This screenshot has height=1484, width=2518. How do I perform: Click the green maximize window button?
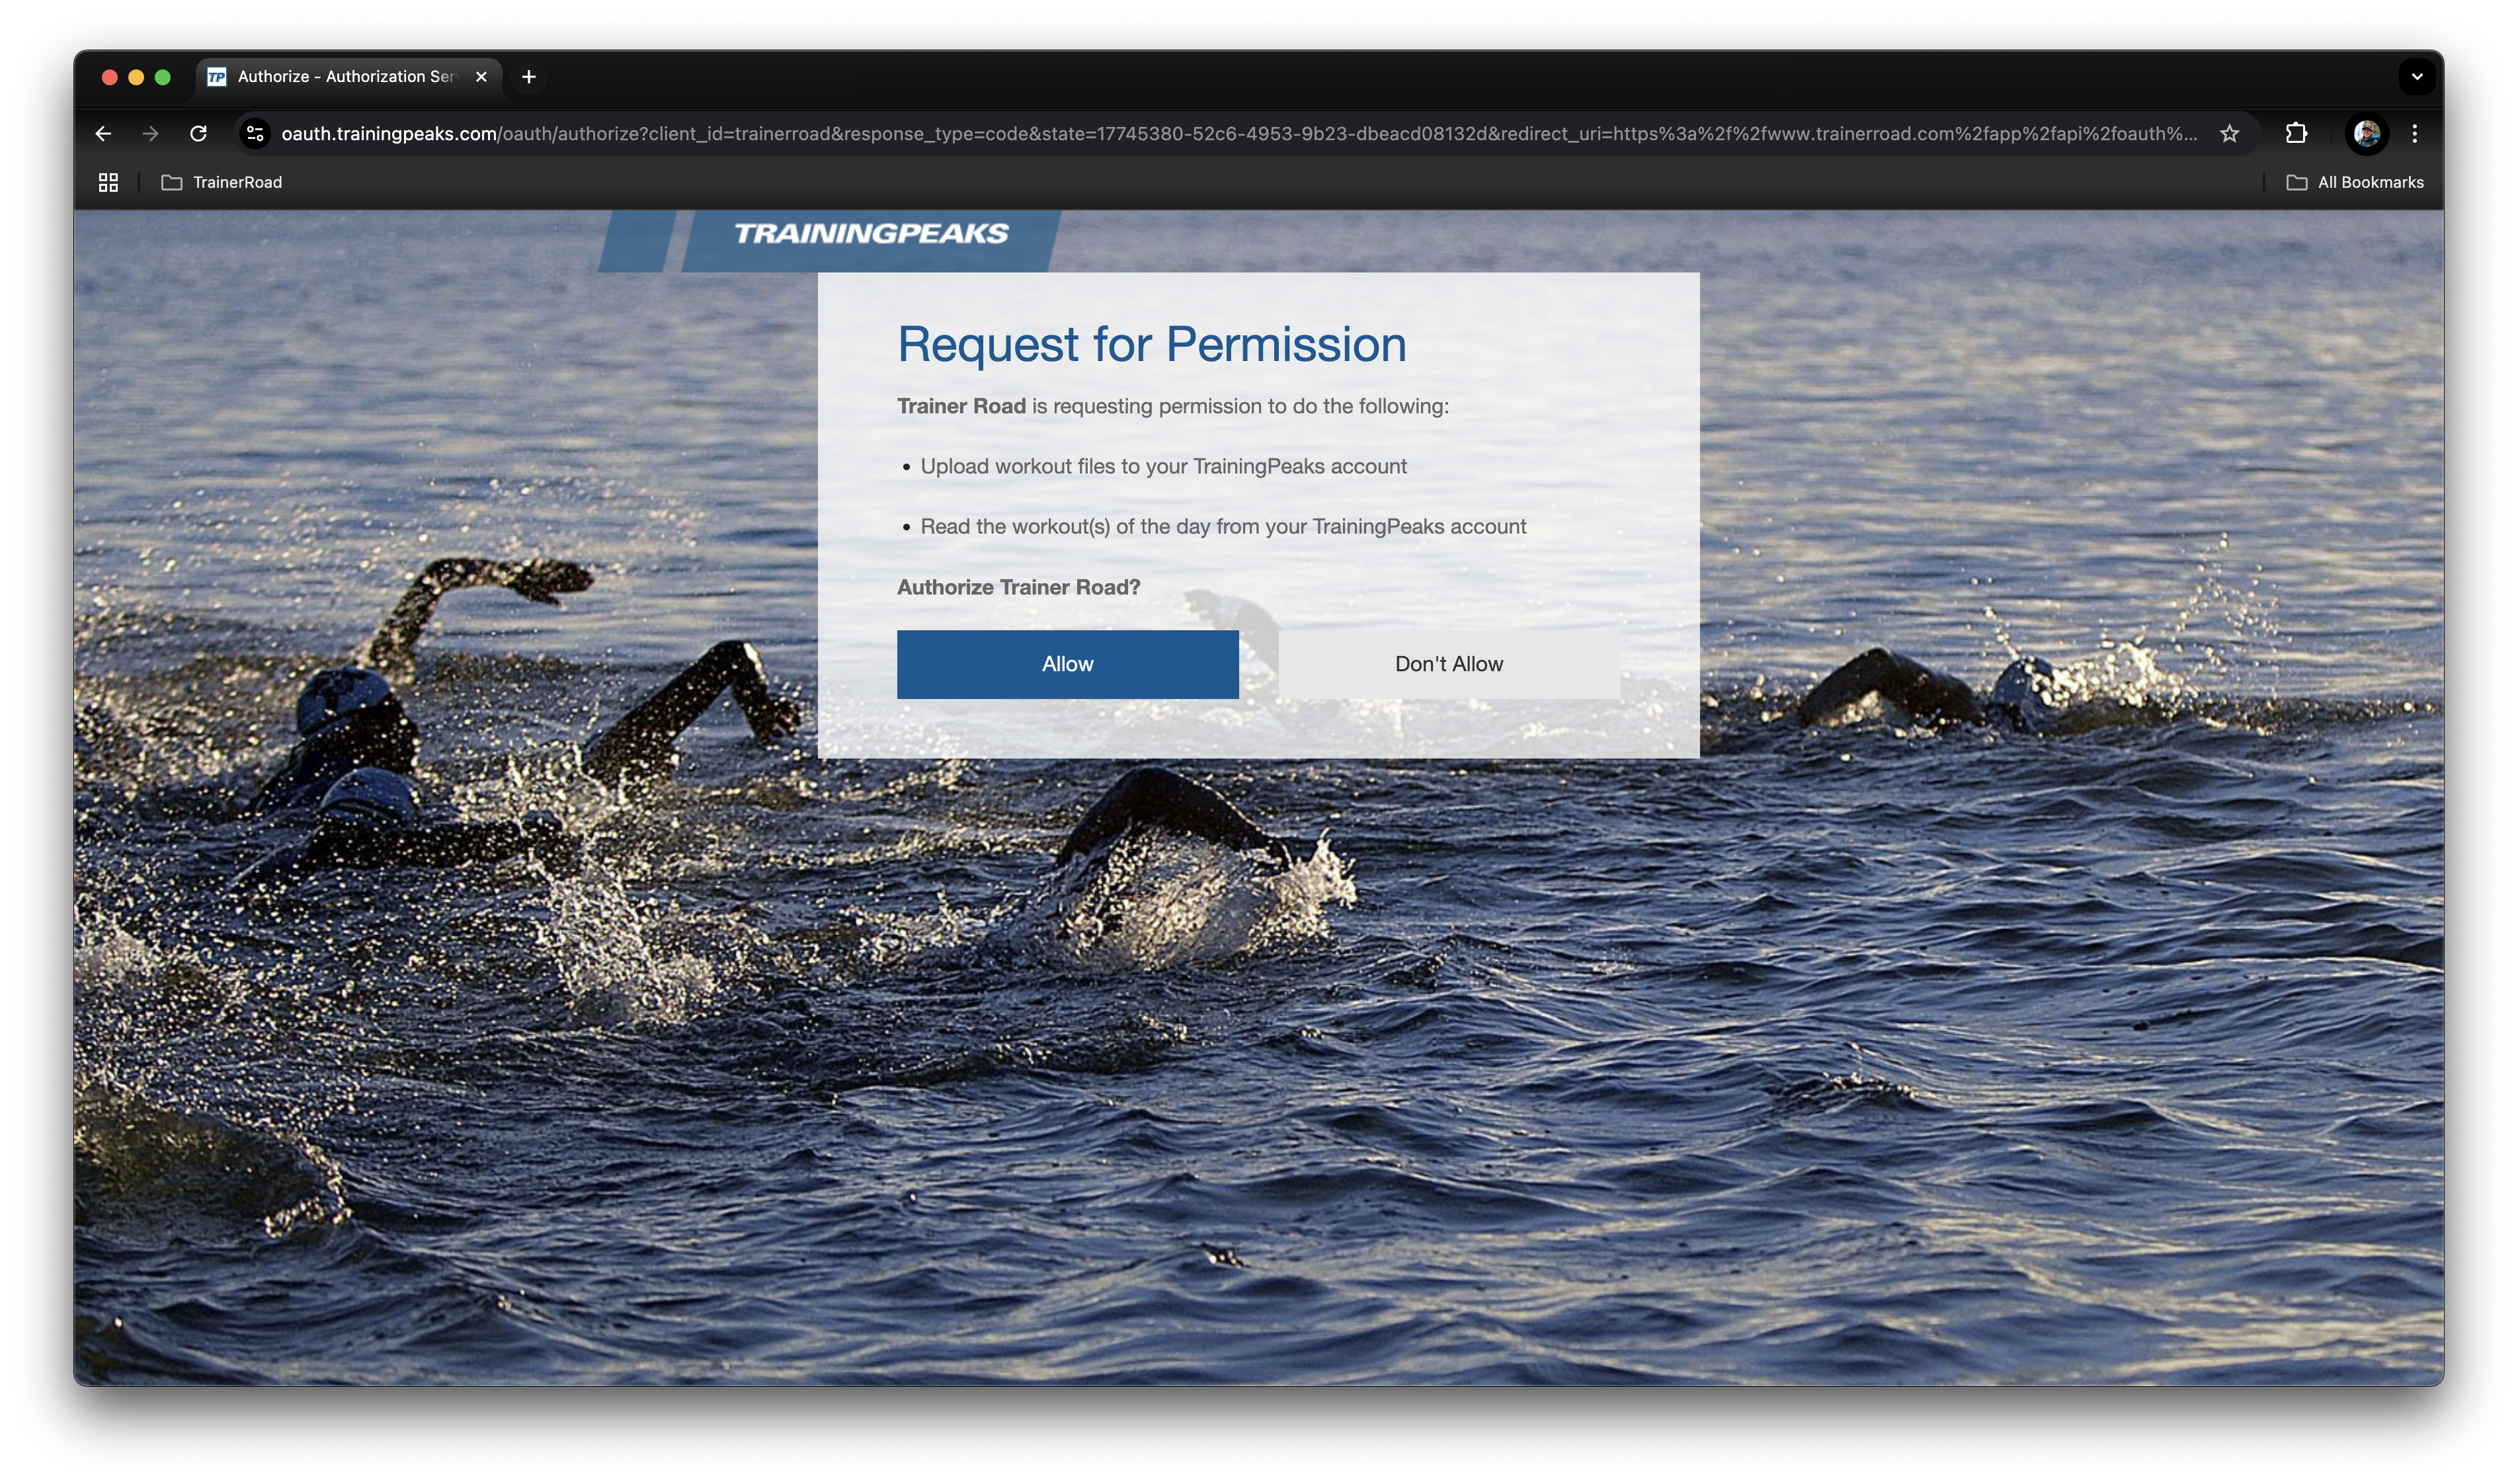tap(163, 77)
